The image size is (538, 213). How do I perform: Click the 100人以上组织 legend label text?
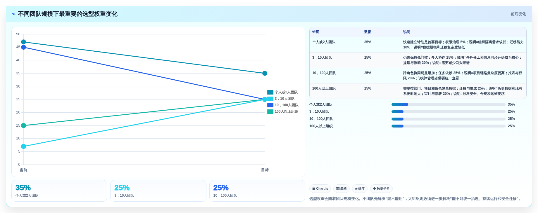pos(287,111)
